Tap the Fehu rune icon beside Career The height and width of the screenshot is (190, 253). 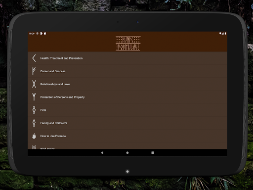[x=34, y=71]
